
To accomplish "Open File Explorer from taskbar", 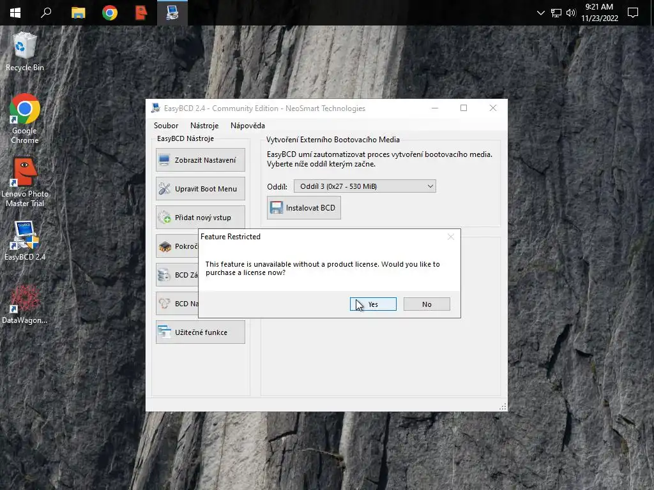I will (78, 13).
